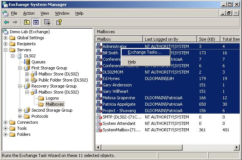Click the SMTP mailbox icon with red mark
Image resolution: width=242 pixels, height=160 pixels.
point(99,117)
